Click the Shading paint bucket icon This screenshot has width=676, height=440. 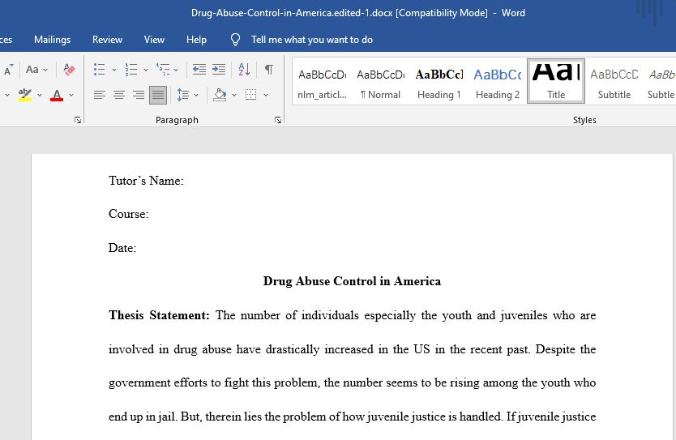220,95
